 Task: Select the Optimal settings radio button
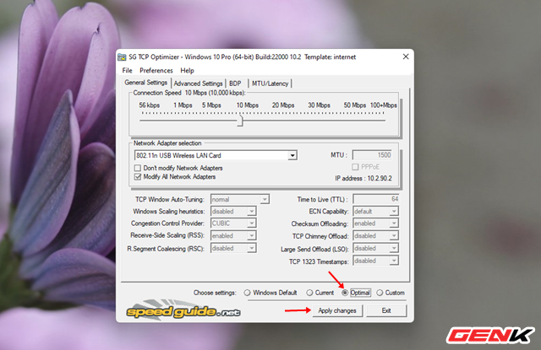[345, 293]
